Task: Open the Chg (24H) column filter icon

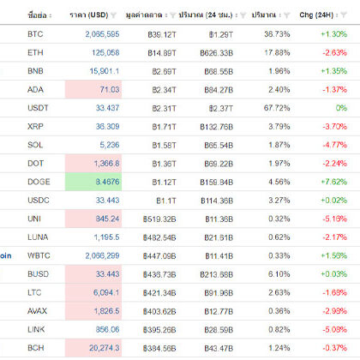Action: [344, 15]
